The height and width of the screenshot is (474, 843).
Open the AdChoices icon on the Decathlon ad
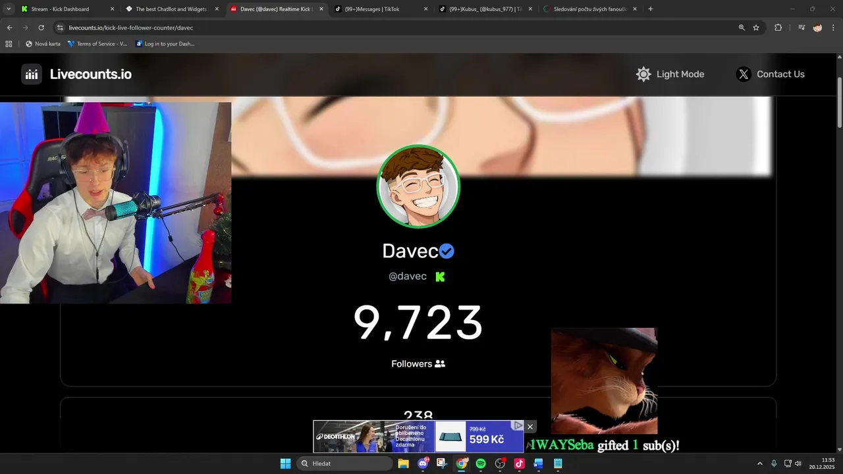[x=518, y=425]
